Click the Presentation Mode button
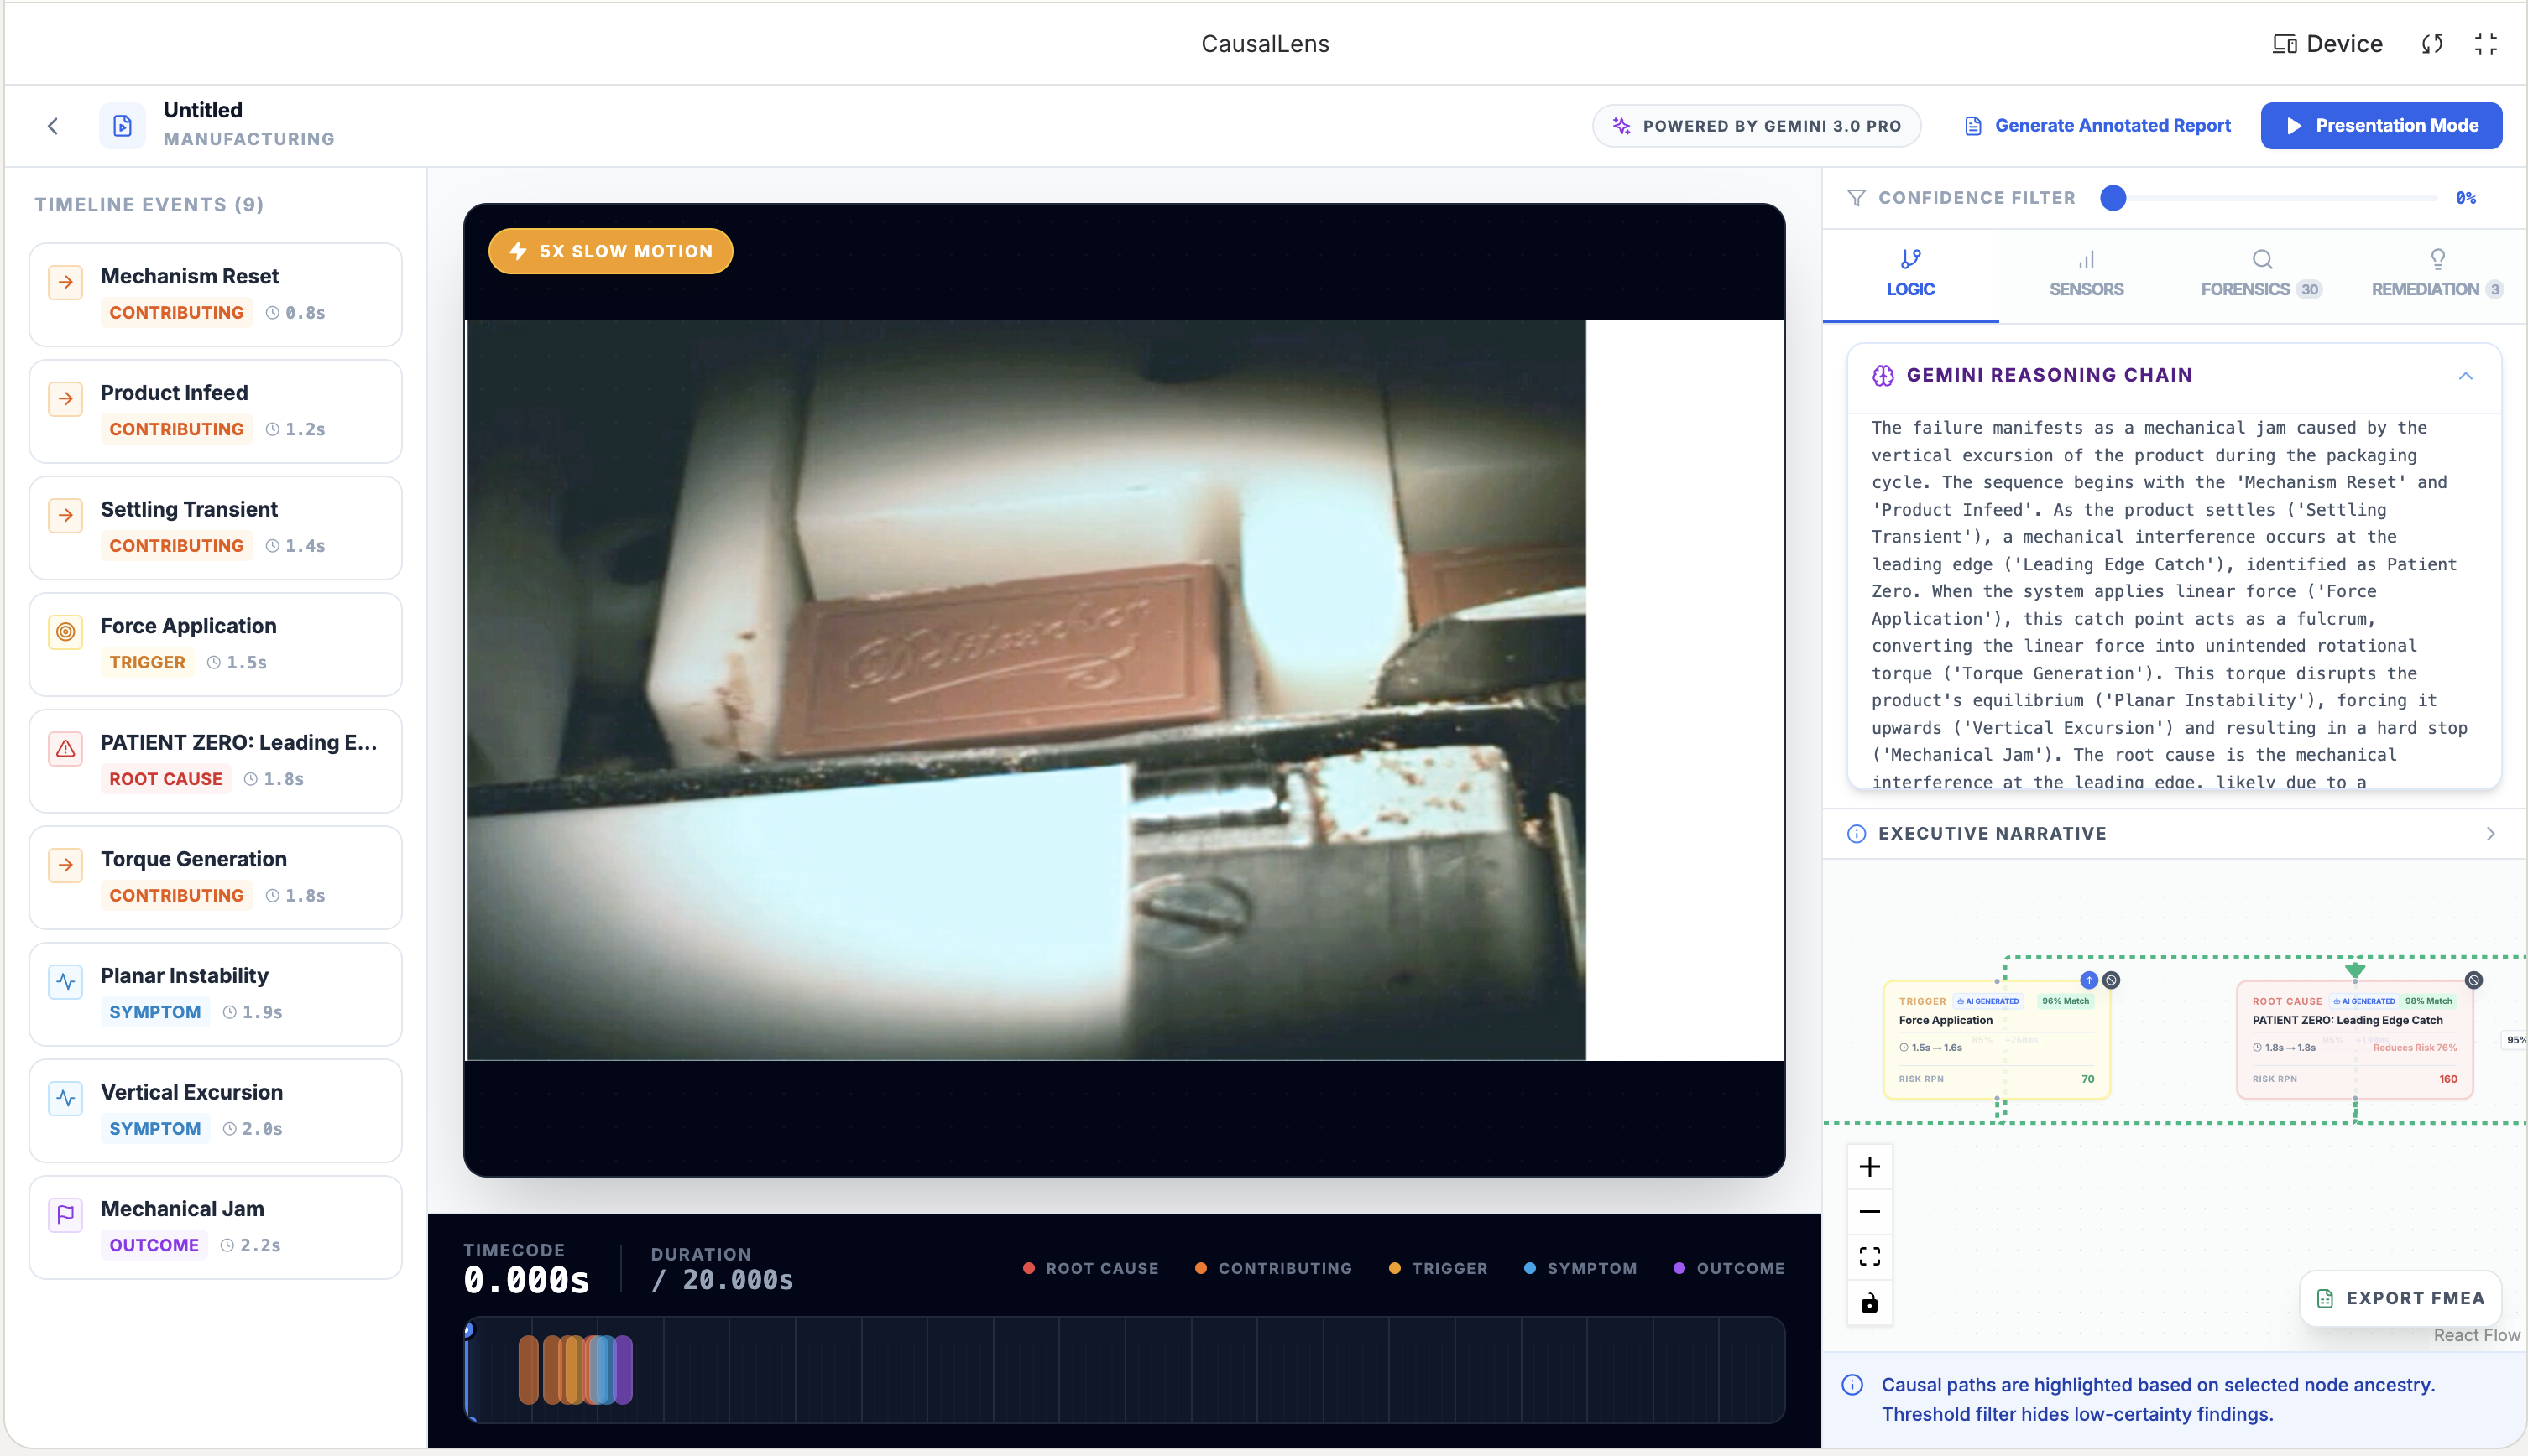Screen dimensions: 2528x1456 (x=2381, y=126)
